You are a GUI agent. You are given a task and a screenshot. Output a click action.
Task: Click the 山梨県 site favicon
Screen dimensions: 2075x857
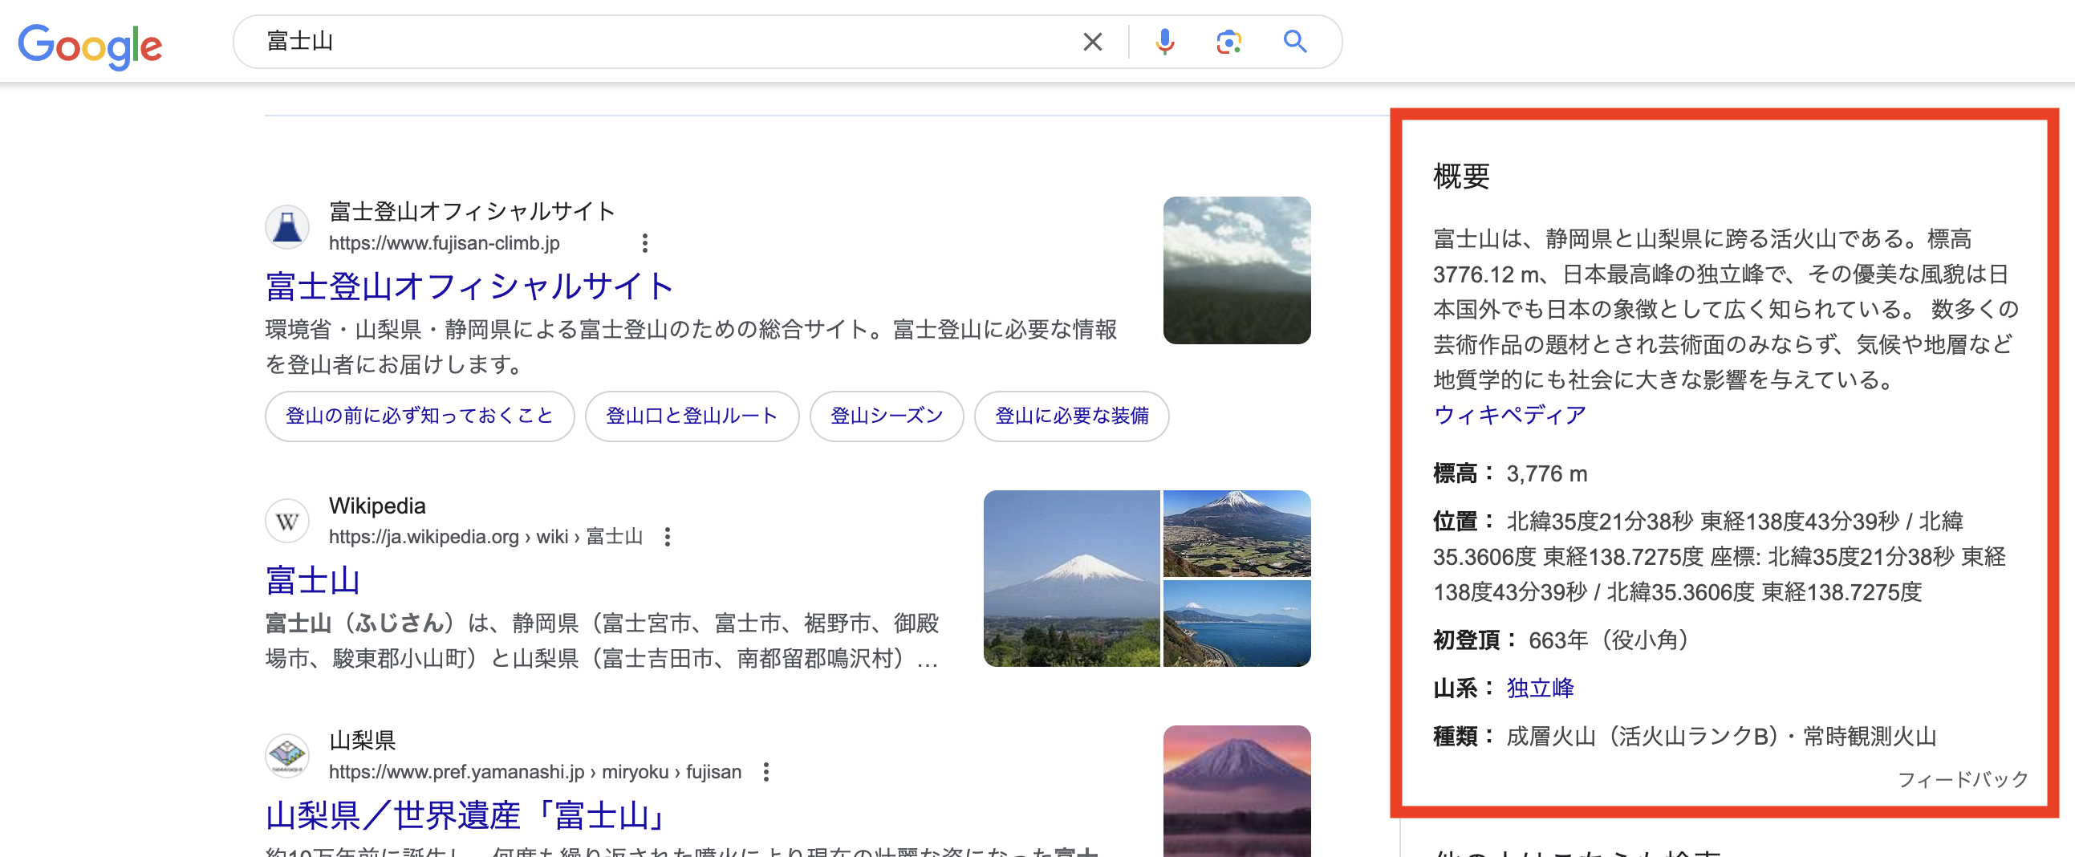tap(287, 755)
